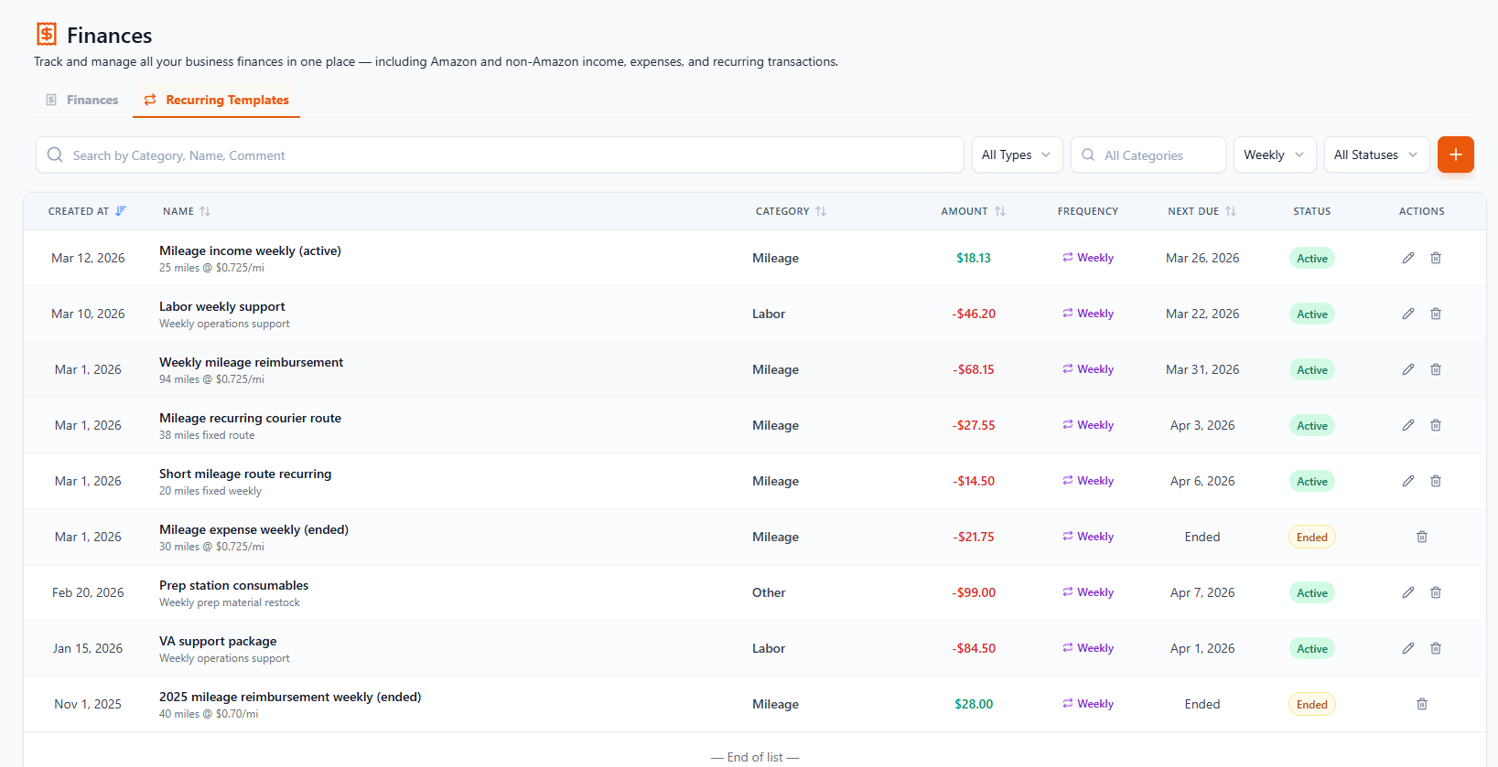Click the Weekly frequency label for Labor weekly support
Viewport: 1498px width, 767px height.
click(1088, 314)
